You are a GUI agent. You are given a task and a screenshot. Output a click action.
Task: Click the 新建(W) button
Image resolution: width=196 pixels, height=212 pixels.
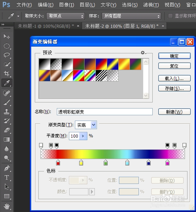click(x=174, y=112)
